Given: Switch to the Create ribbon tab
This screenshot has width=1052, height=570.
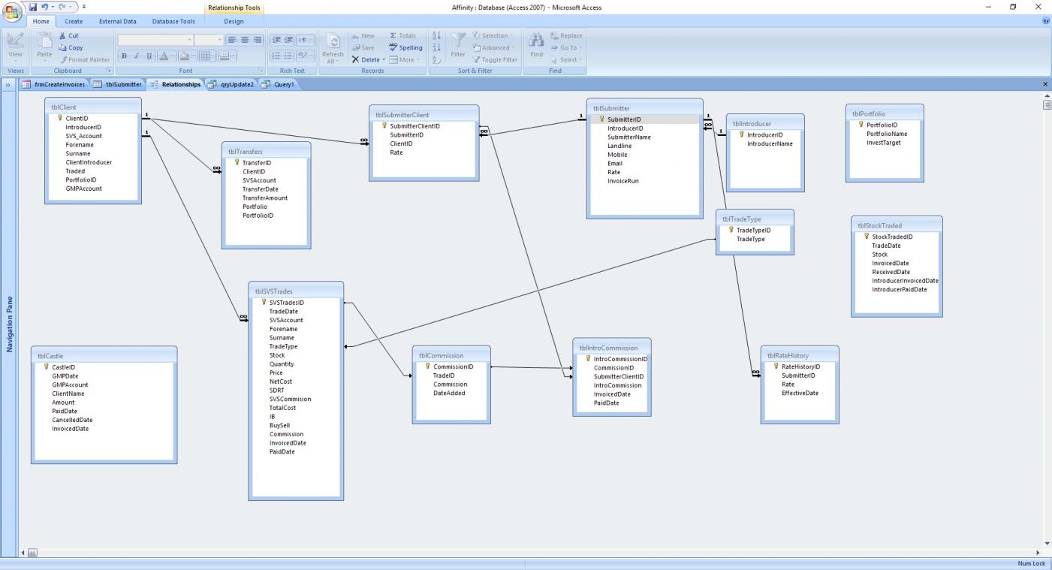Looking at the screenshot, I should coord(74,22).
